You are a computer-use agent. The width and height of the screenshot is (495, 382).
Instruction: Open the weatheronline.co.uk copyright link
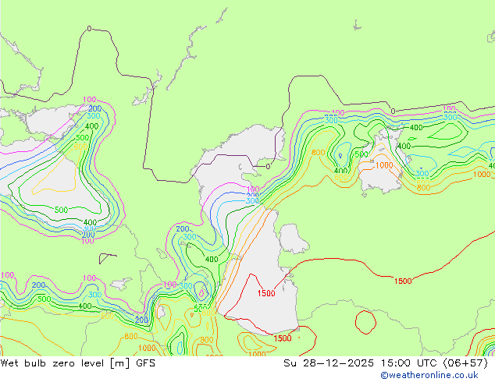click(429, 375)
